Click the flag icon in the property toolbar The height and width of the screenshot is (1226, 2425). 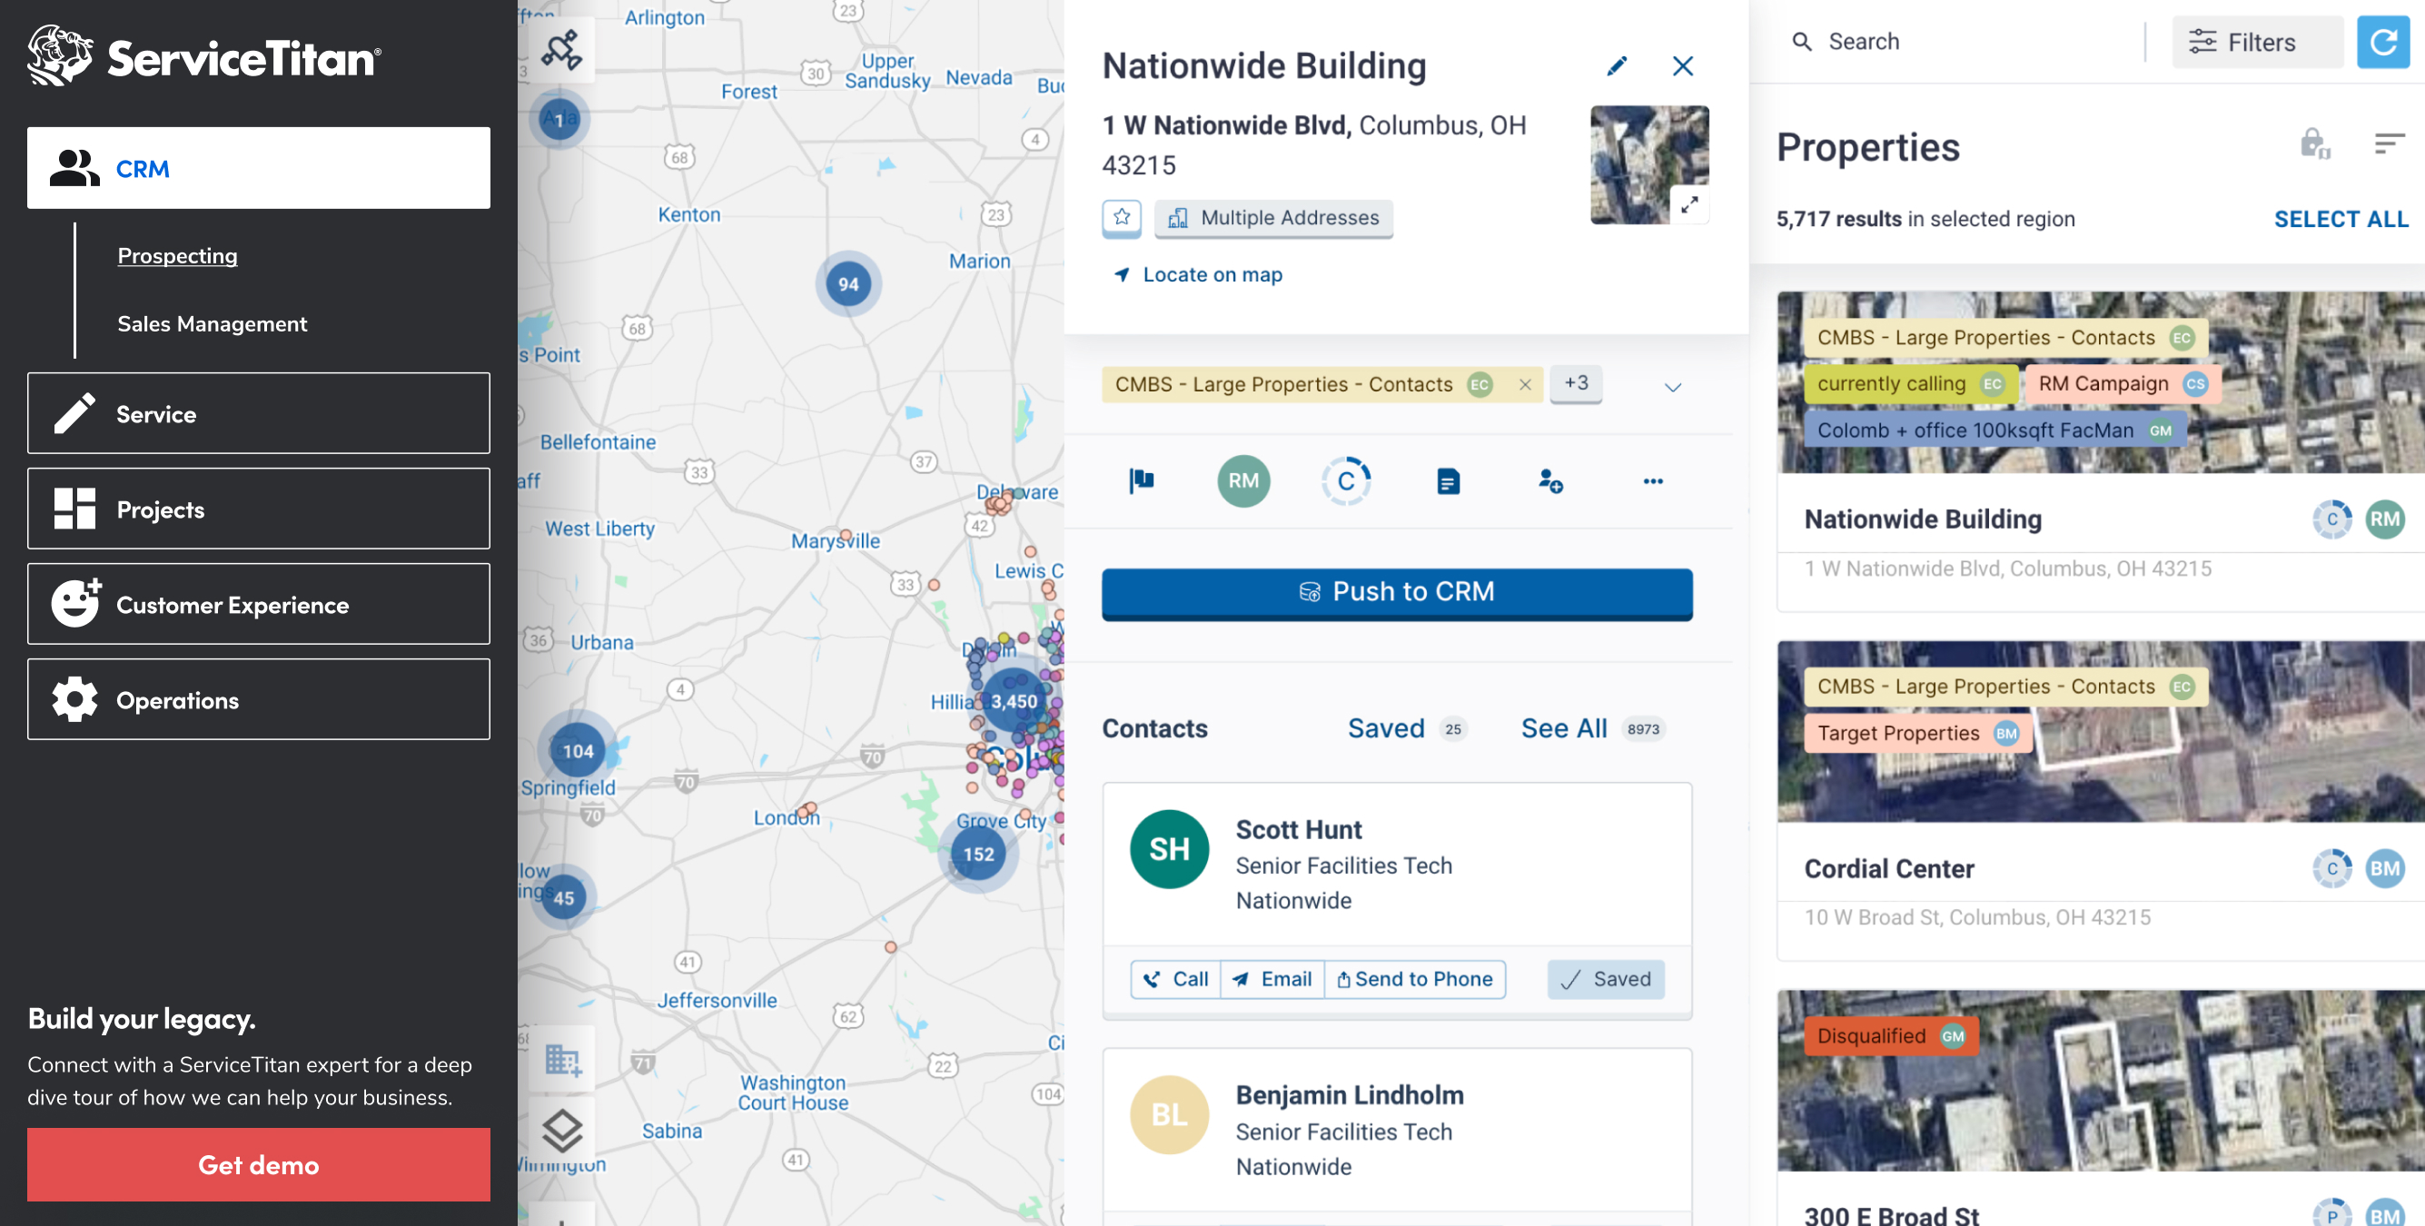1141,481
